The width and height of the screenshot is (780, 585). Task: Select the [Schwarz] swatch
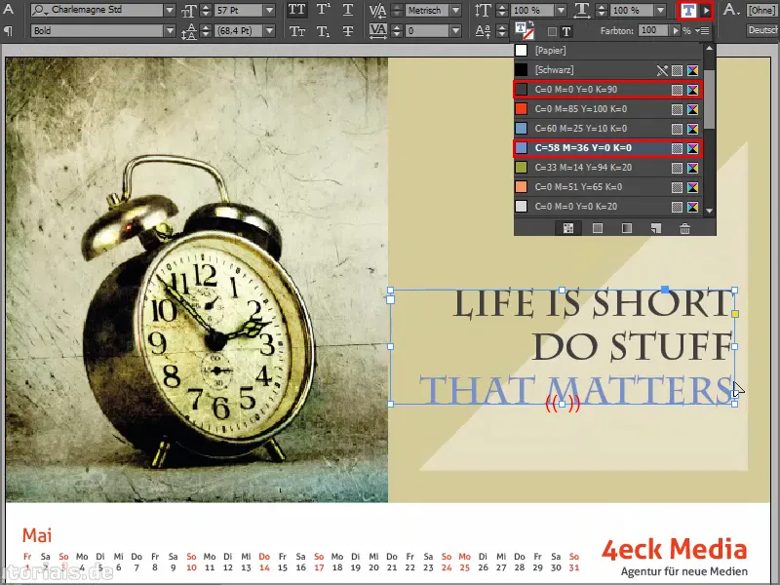(x=607, y=70)
